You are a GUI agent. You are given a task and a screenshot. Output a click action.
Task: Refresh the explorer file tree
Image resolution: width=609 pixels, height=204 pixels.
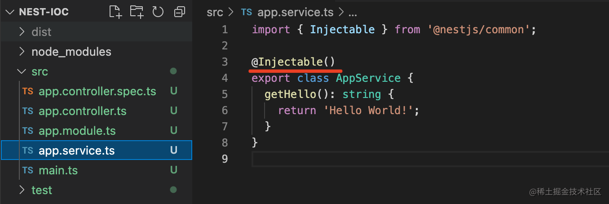tap(158, 12)
